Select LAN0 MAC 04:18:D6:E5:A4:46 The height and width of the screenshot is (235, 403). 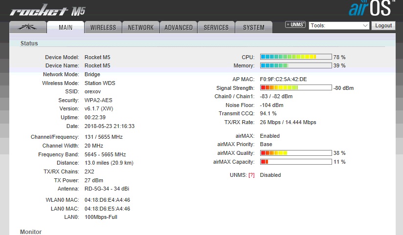[x=107, y=209]
